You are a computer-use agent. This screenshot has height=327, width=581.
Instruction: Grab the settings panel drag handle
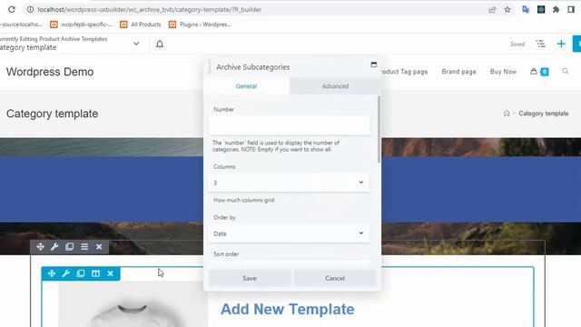click(210, 67)
